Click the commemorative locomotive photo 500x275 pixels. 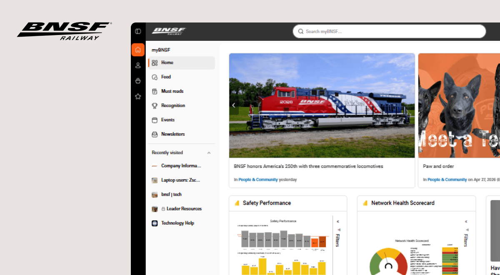coord(322,105)
